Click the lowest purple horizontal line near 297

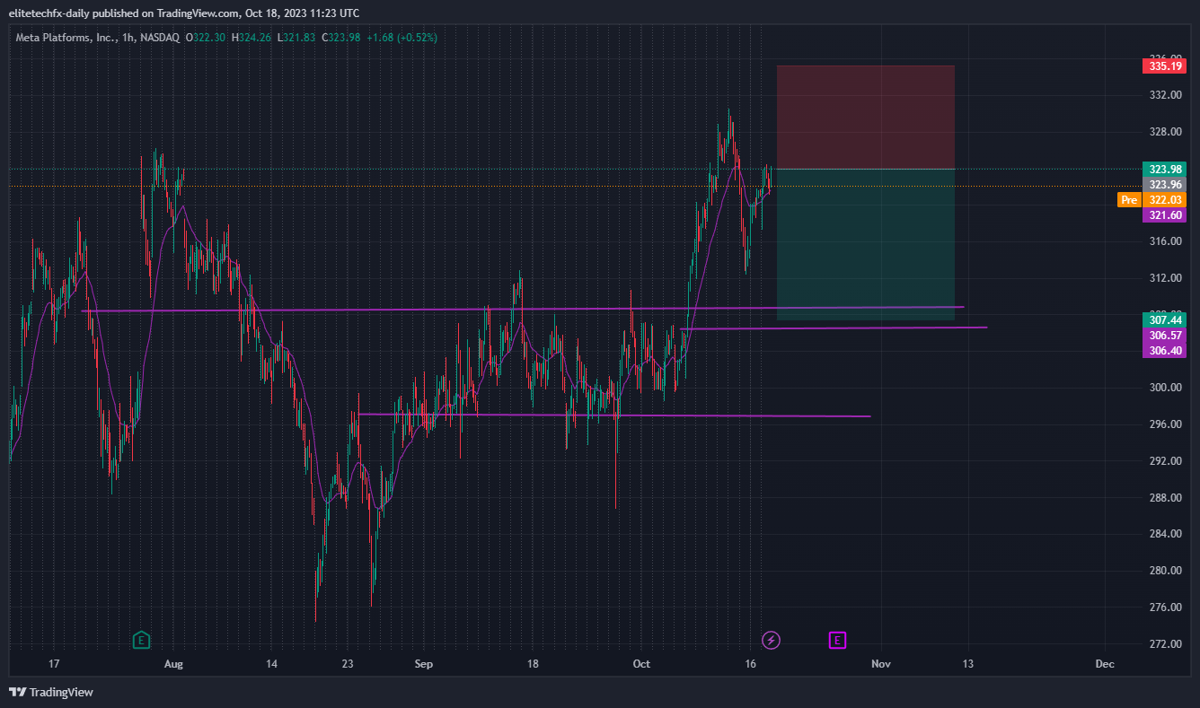click(613, 415)
